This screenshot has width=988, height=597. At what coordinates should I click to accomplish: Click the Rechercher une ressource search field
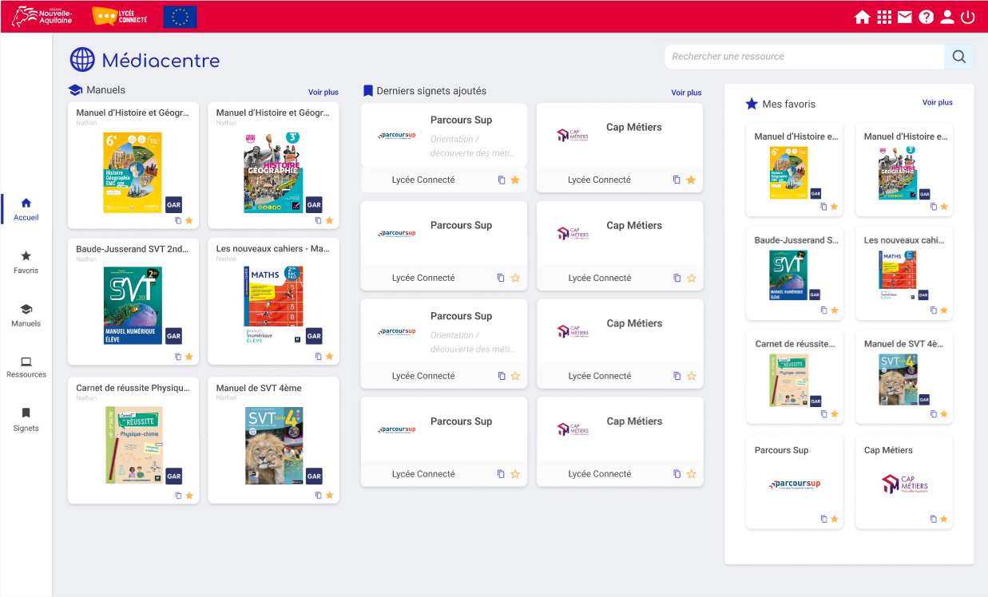[803, 57]
